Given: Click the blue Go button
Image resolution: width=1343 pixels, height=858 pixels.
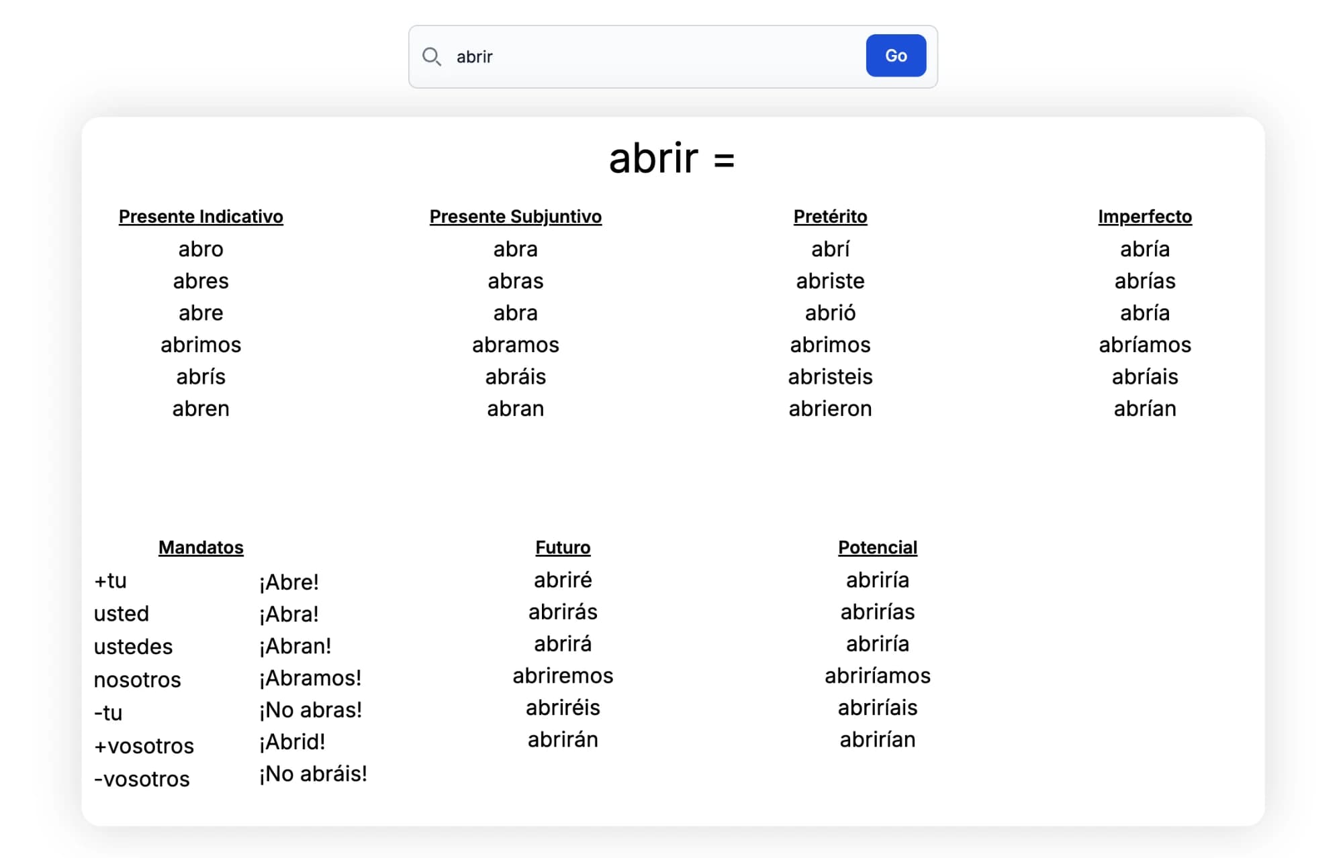Looking at the screenshot, I should coord(896,56).
